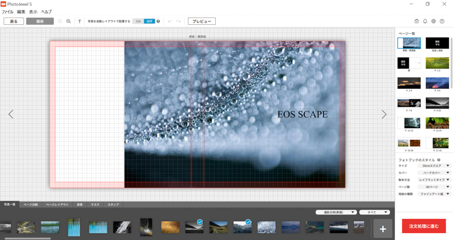The height and width of the screenshot is (240, 453).
Task: Switch to ページ分割 tab
Action: 31,204
